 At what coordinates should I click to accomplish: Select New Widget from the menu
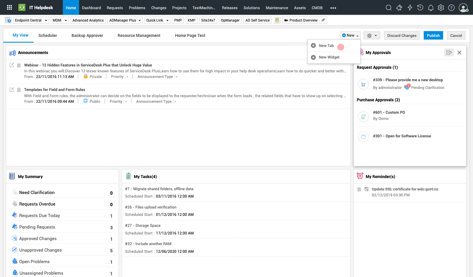pyautogui.click(x=329, y=57)
